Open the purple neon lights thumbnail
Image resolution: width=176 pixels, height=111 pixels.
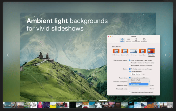(x=46, y=105)
